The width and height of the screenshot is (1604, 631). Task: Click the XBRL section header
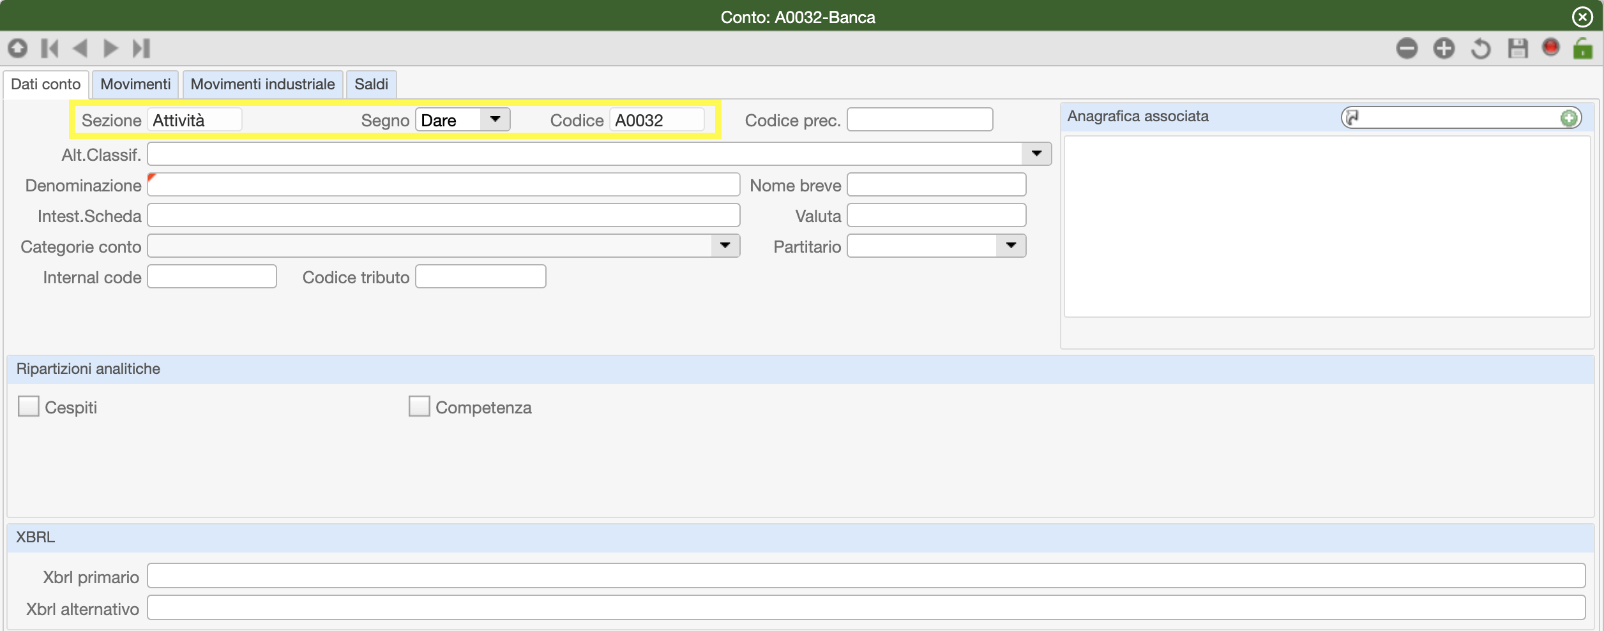click(x=800, y=538)
